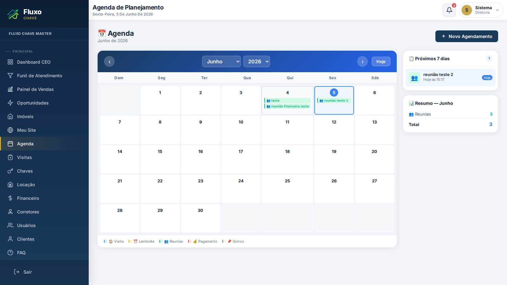Click the green Reuniao legend swatch
This screenshot has width=507, height=285.
161,241
